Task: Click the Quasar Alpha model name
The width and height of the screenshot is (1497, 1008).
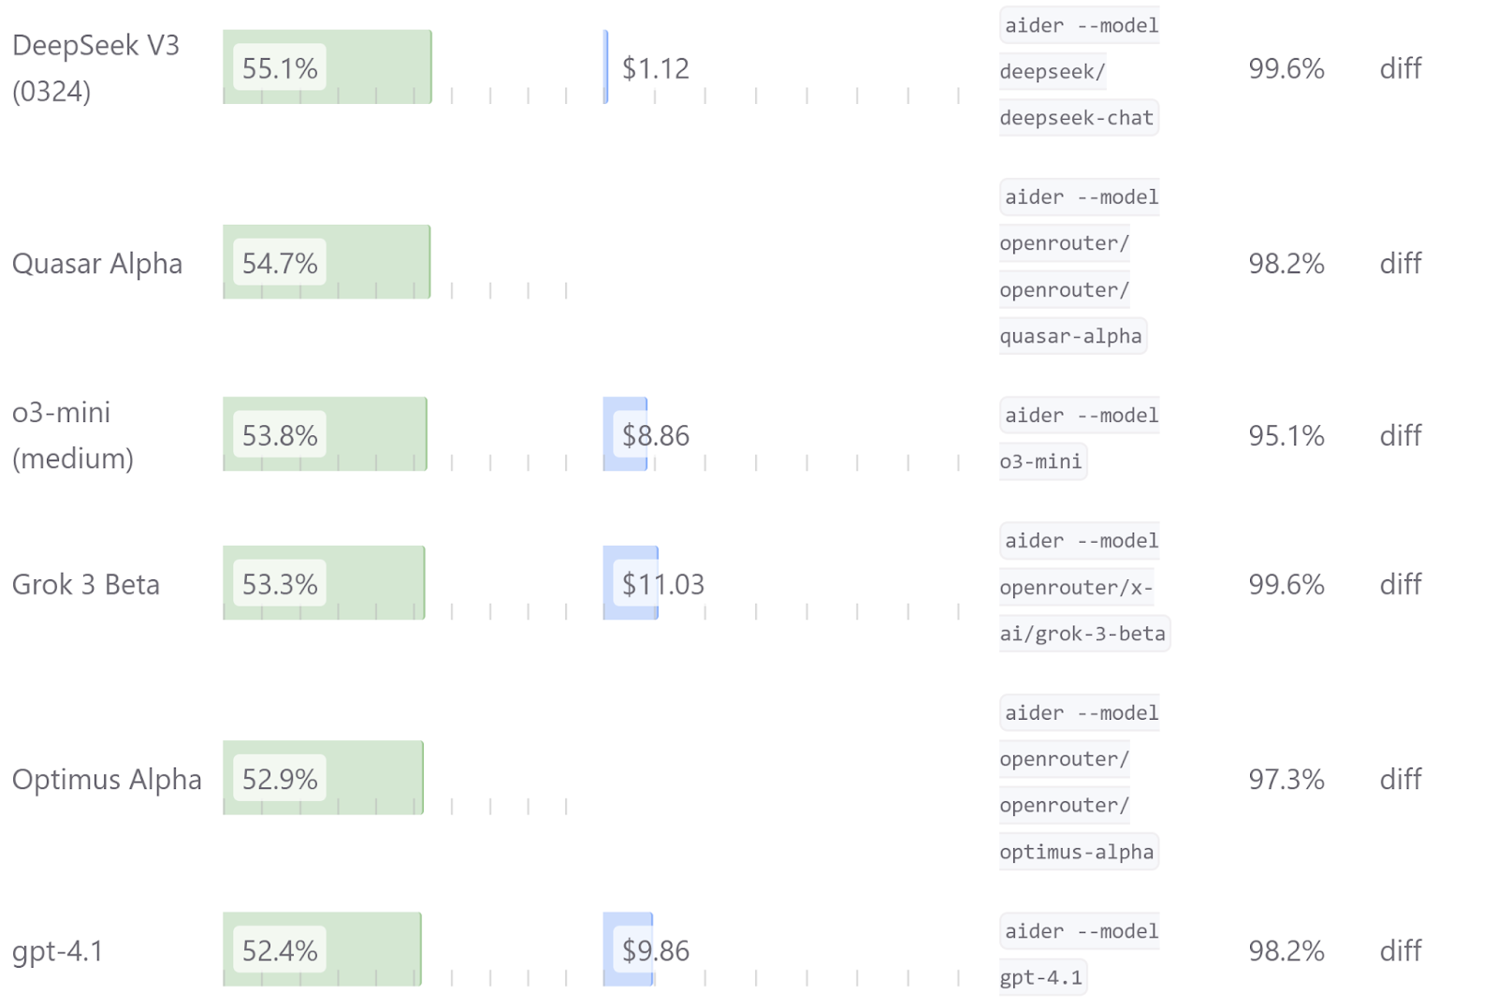Action: [97, 264]
